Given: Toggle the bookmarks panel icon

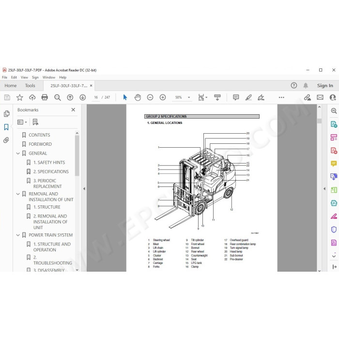Looking at the screenshot, I should (x=6, y=127).
